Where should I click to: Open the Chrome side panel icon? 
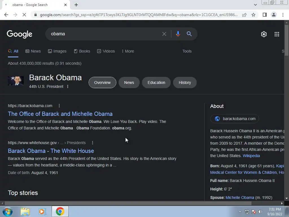265,15
